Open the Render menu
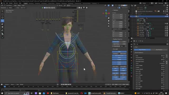The width and height of the screenshot is (169, 95). (11, 3)
